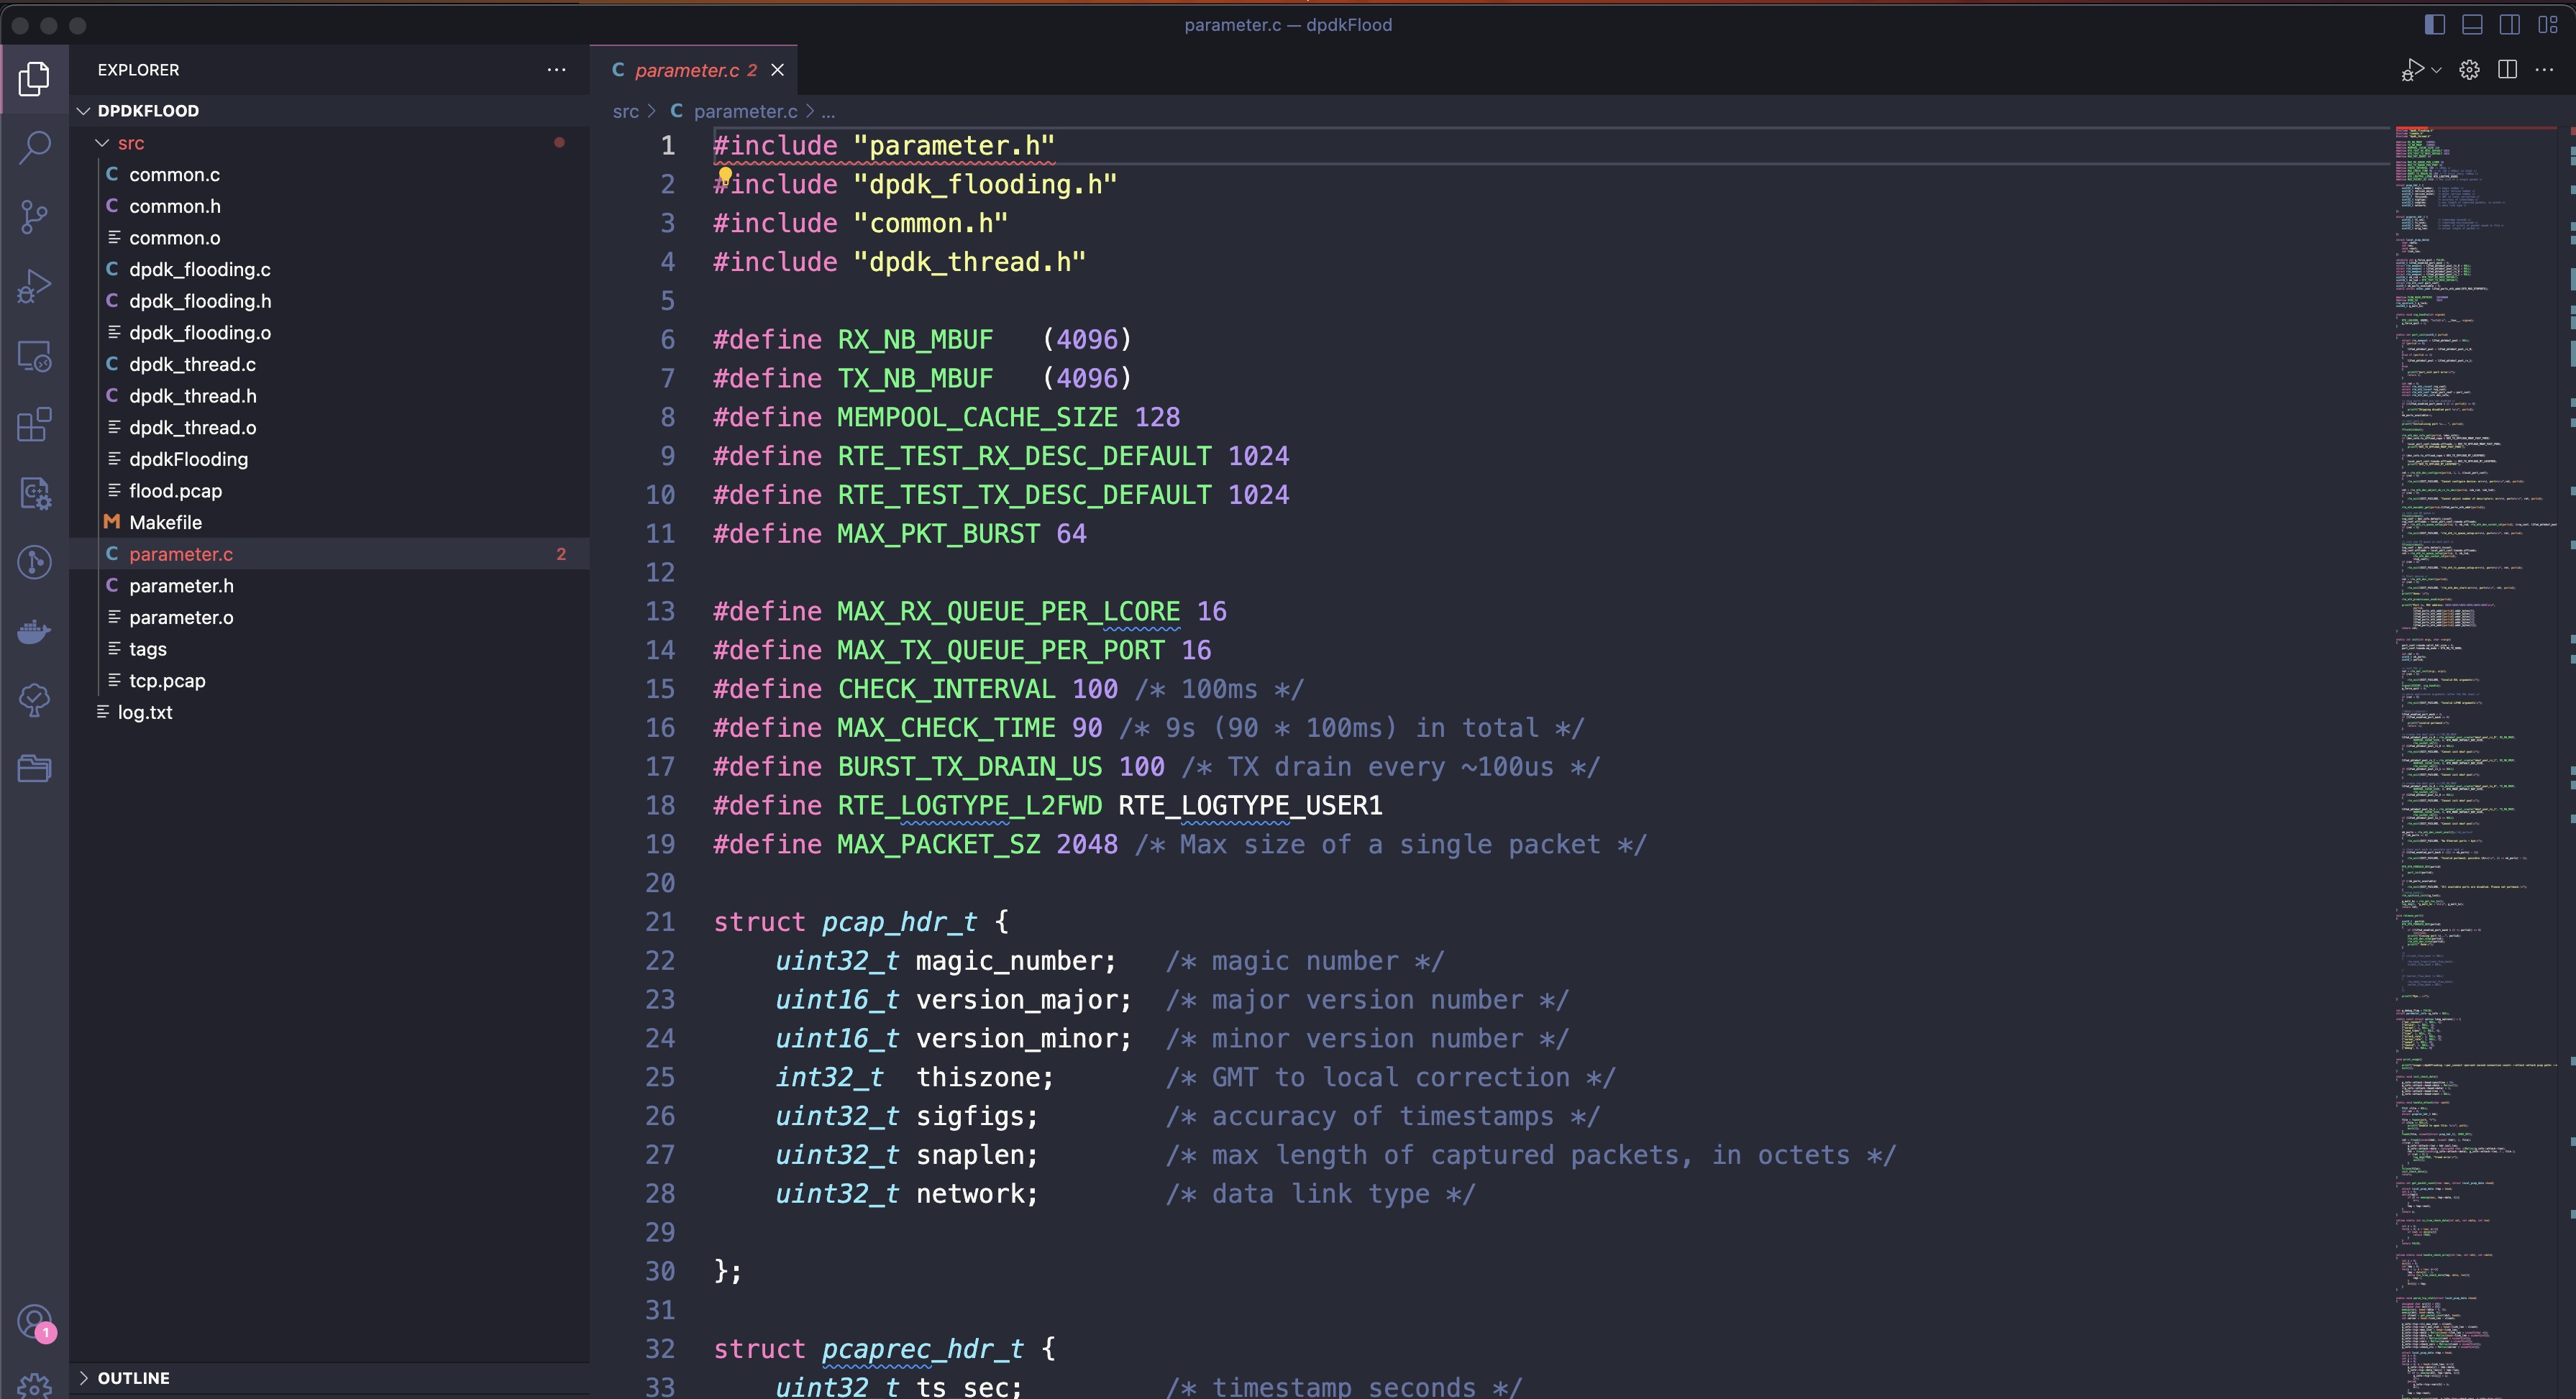2576x1399 pixels.
Task: Open the C++ configuration view icon
Action: pyautogui.click(x=34, y=493)
